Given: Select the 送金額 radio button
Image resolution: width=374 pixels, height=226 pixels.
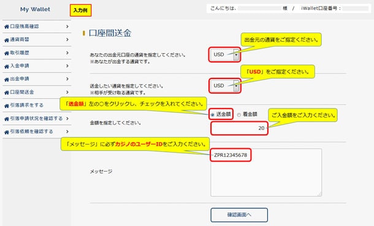Looking at the screenshot, I should [213, 115].
